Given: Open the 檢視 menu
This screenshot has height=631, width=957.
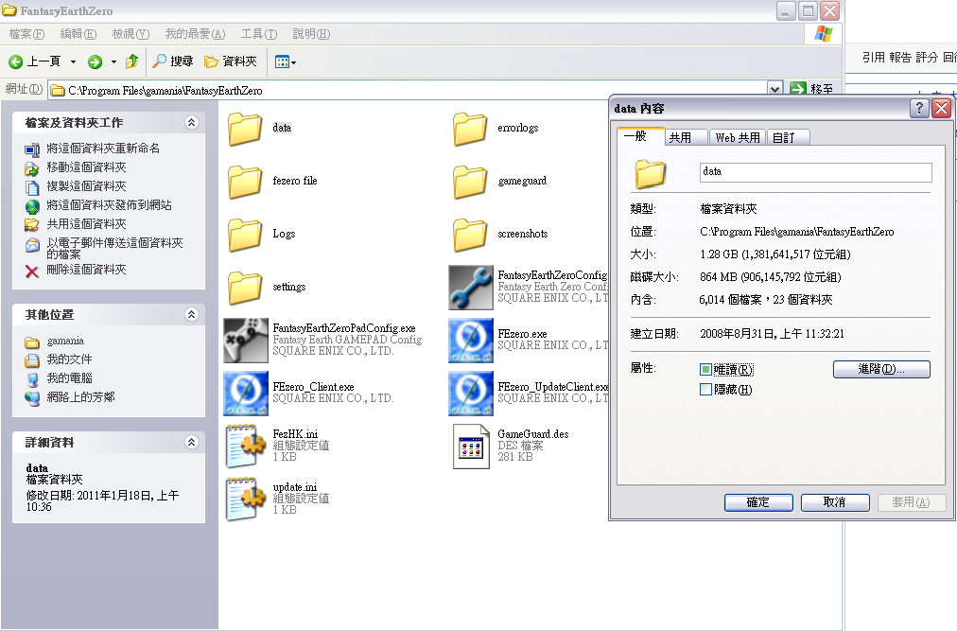Looking at the screenshot, I should pyautogui.click(x=130, y=34).
